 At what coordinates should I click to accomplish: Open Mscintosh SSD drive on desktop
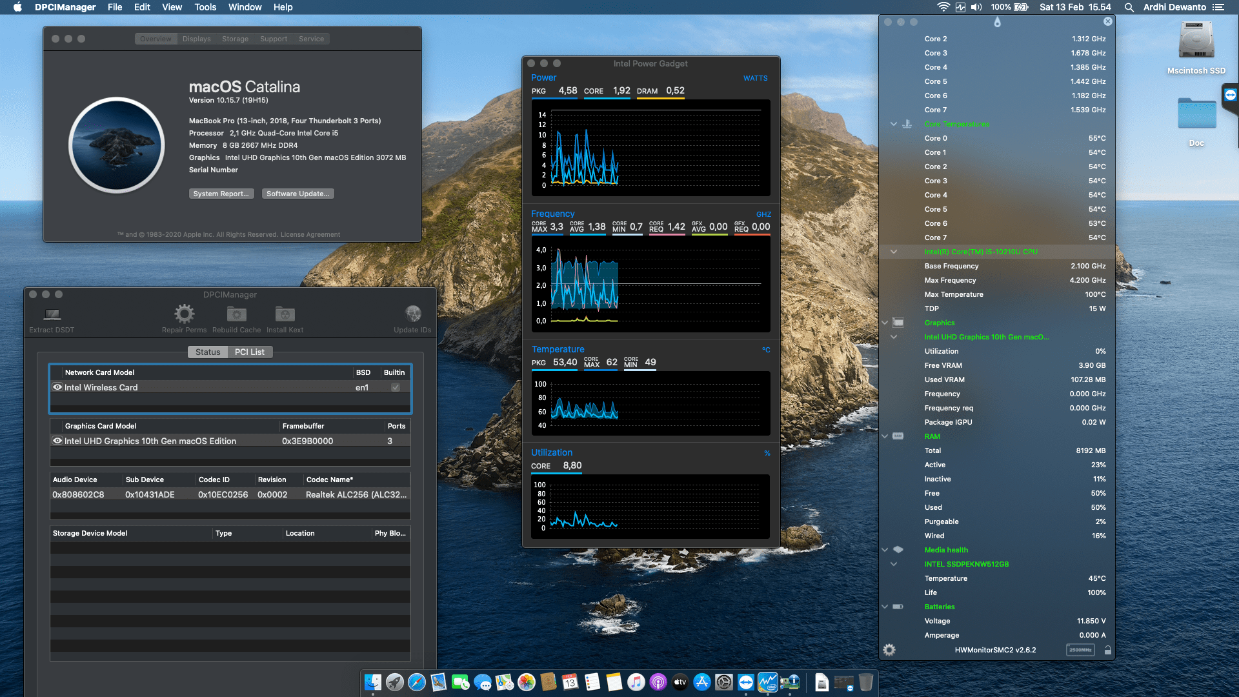tap(1196, 41)
